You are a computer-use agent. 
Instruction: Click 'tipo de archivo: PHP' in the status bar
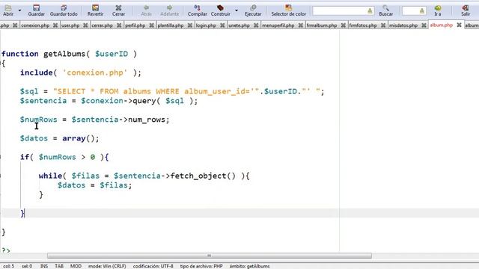click(201, 266)
